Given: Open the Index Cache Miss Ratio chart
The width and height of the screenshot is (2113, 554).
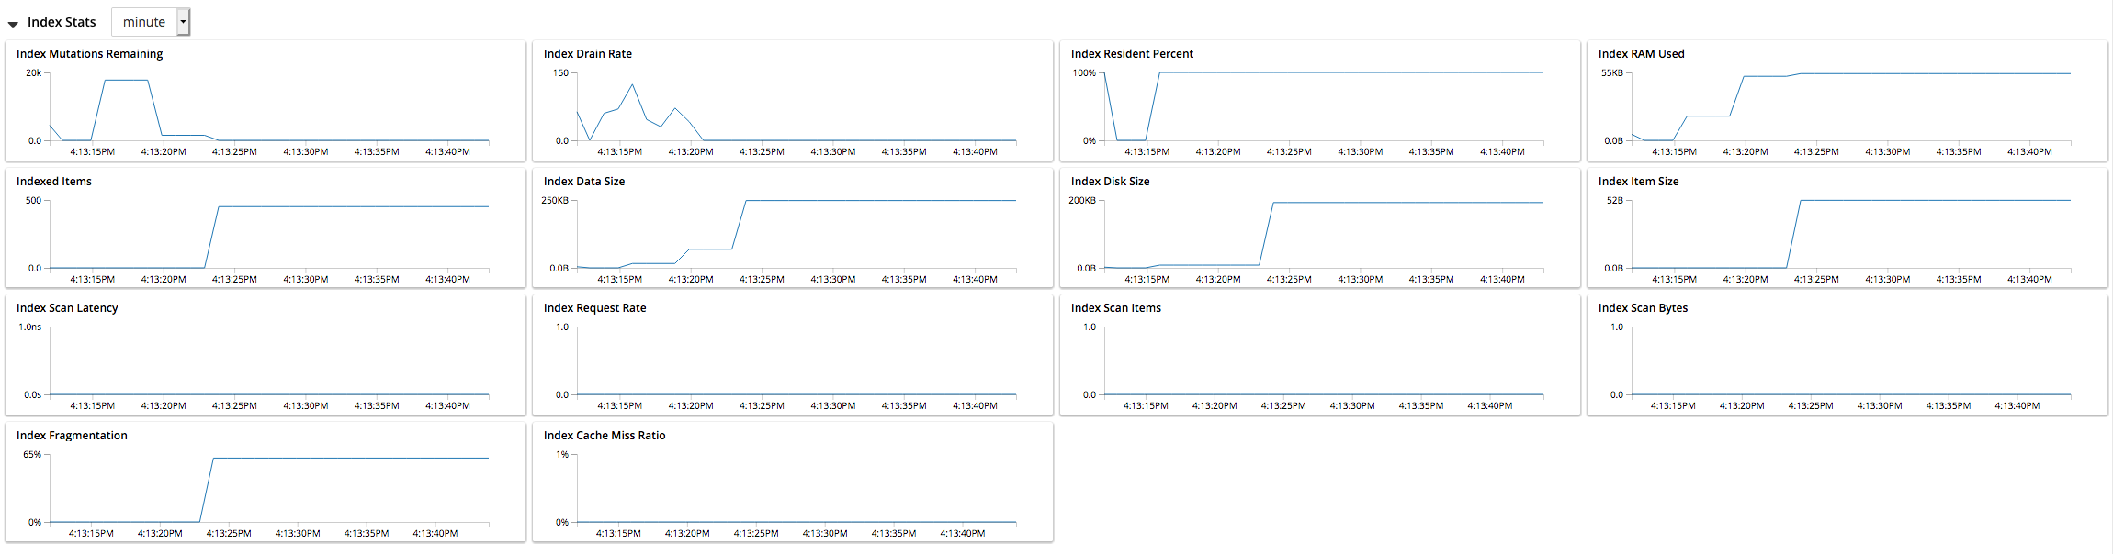Looking at the screenshot, I should (793, 487).
